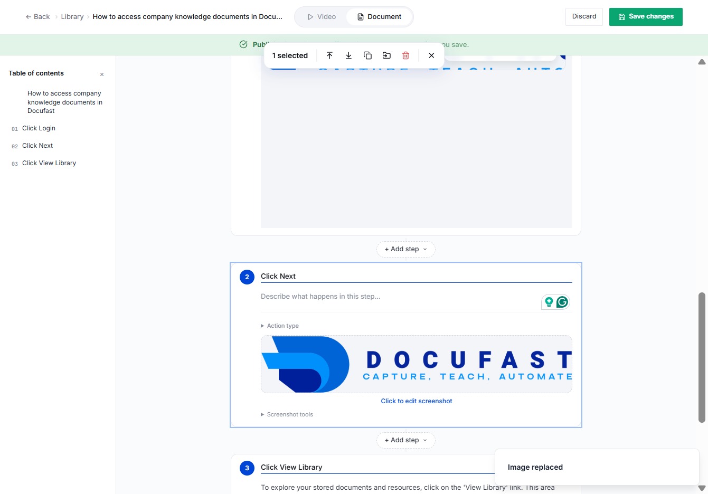Viewport: 708px width, 494px height.
Task: Click the green lightbulb suggestion icon
Action: tap(549, 302)
